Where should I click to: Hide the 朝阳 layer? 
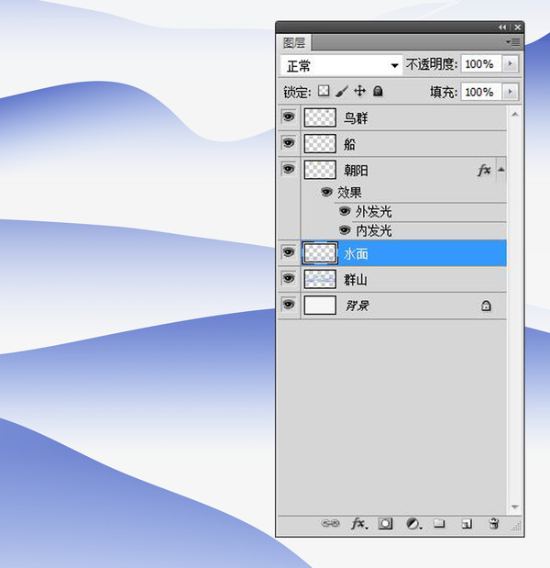click(289, 169)
